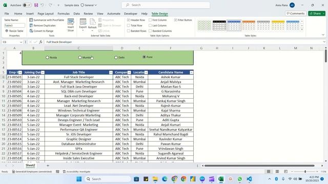This screenshot has width=328, height=184.
Task: Open the File menu
Action: [x=7, y=14]
